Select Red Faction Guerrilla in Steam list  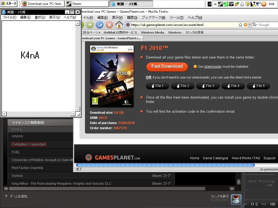click(x=27, y=168)
